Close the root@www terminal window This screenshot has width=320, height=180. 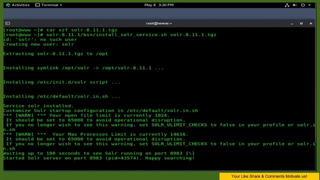coord(310,23)
